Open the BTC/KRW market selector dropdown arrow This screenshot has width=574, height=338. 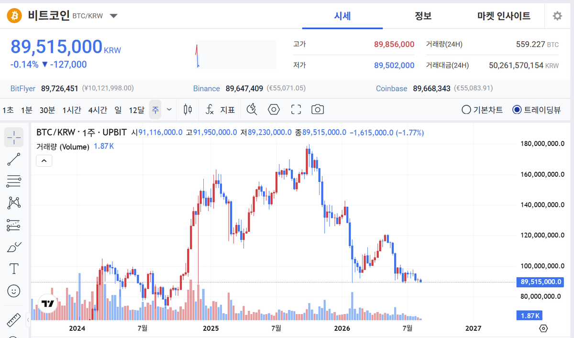click(x=113, y=16)
